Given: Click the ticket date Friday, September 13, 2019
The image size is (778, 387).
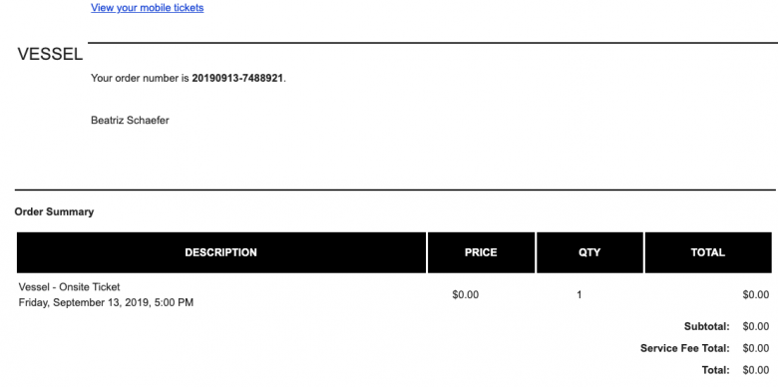Looking at the screenshot, I should point(84,302).
